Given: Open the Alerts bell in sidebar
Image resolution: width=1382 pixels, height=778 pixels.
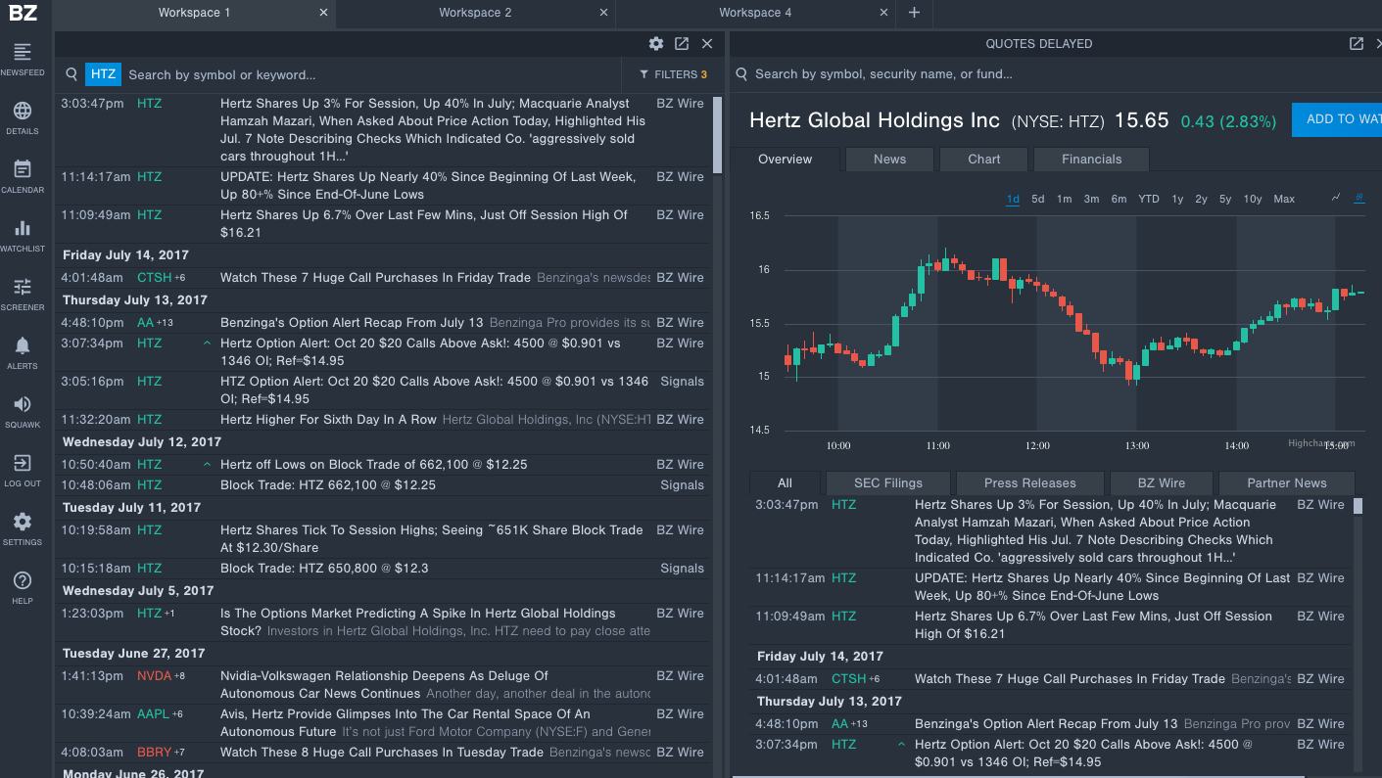Looking at the screenshot, I should [22, 352].
